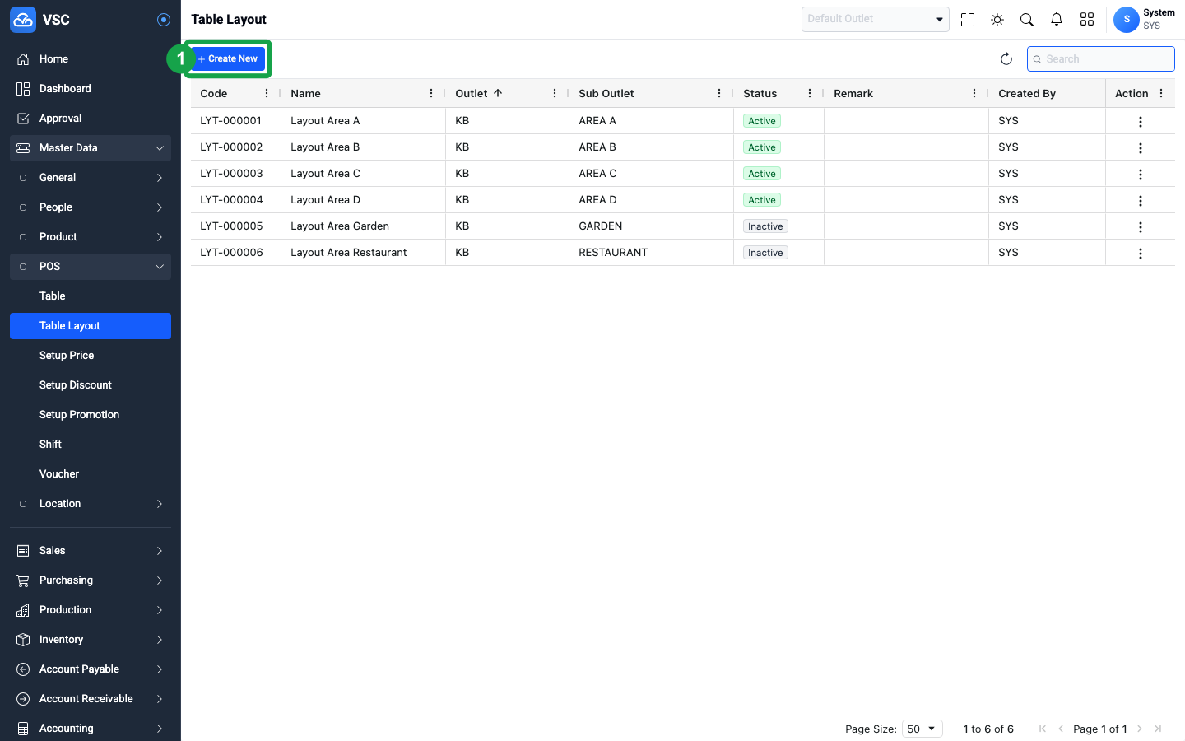Go to the first page arrow

pyautogui.click(x=1043, y=729)
